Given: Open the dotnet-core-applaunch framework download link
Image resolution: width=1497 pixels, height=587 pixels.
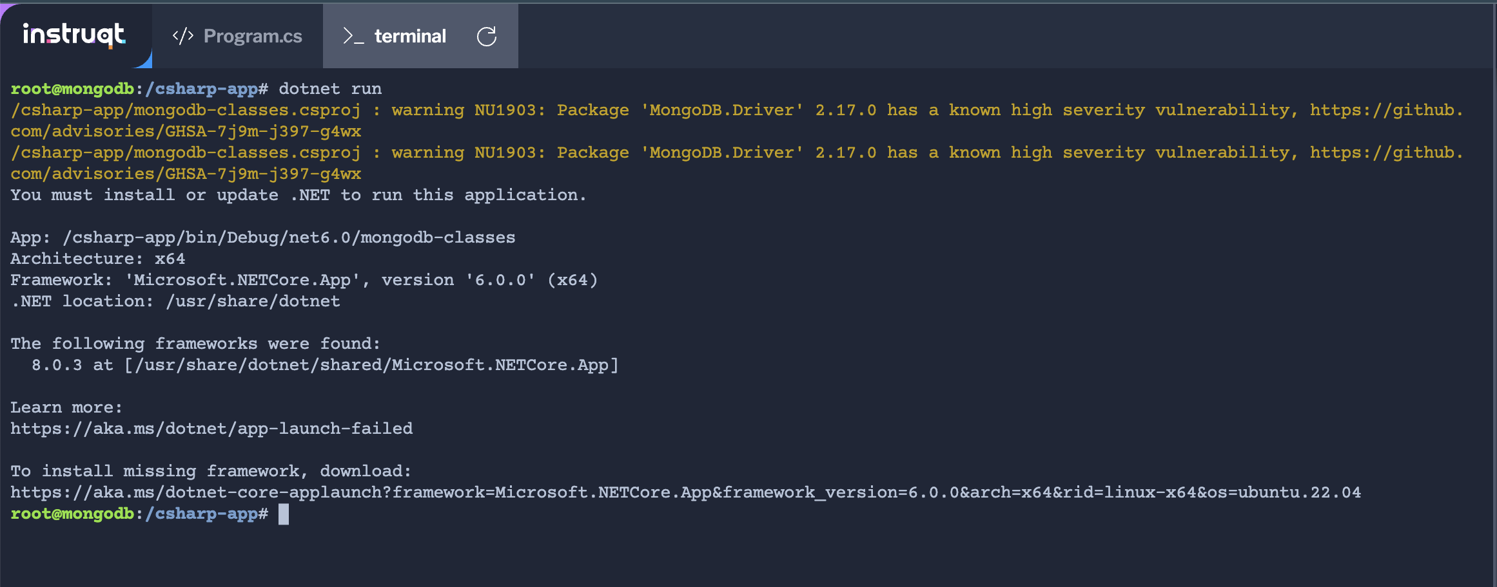Looking at the screenshot, I should coord(685,492).
